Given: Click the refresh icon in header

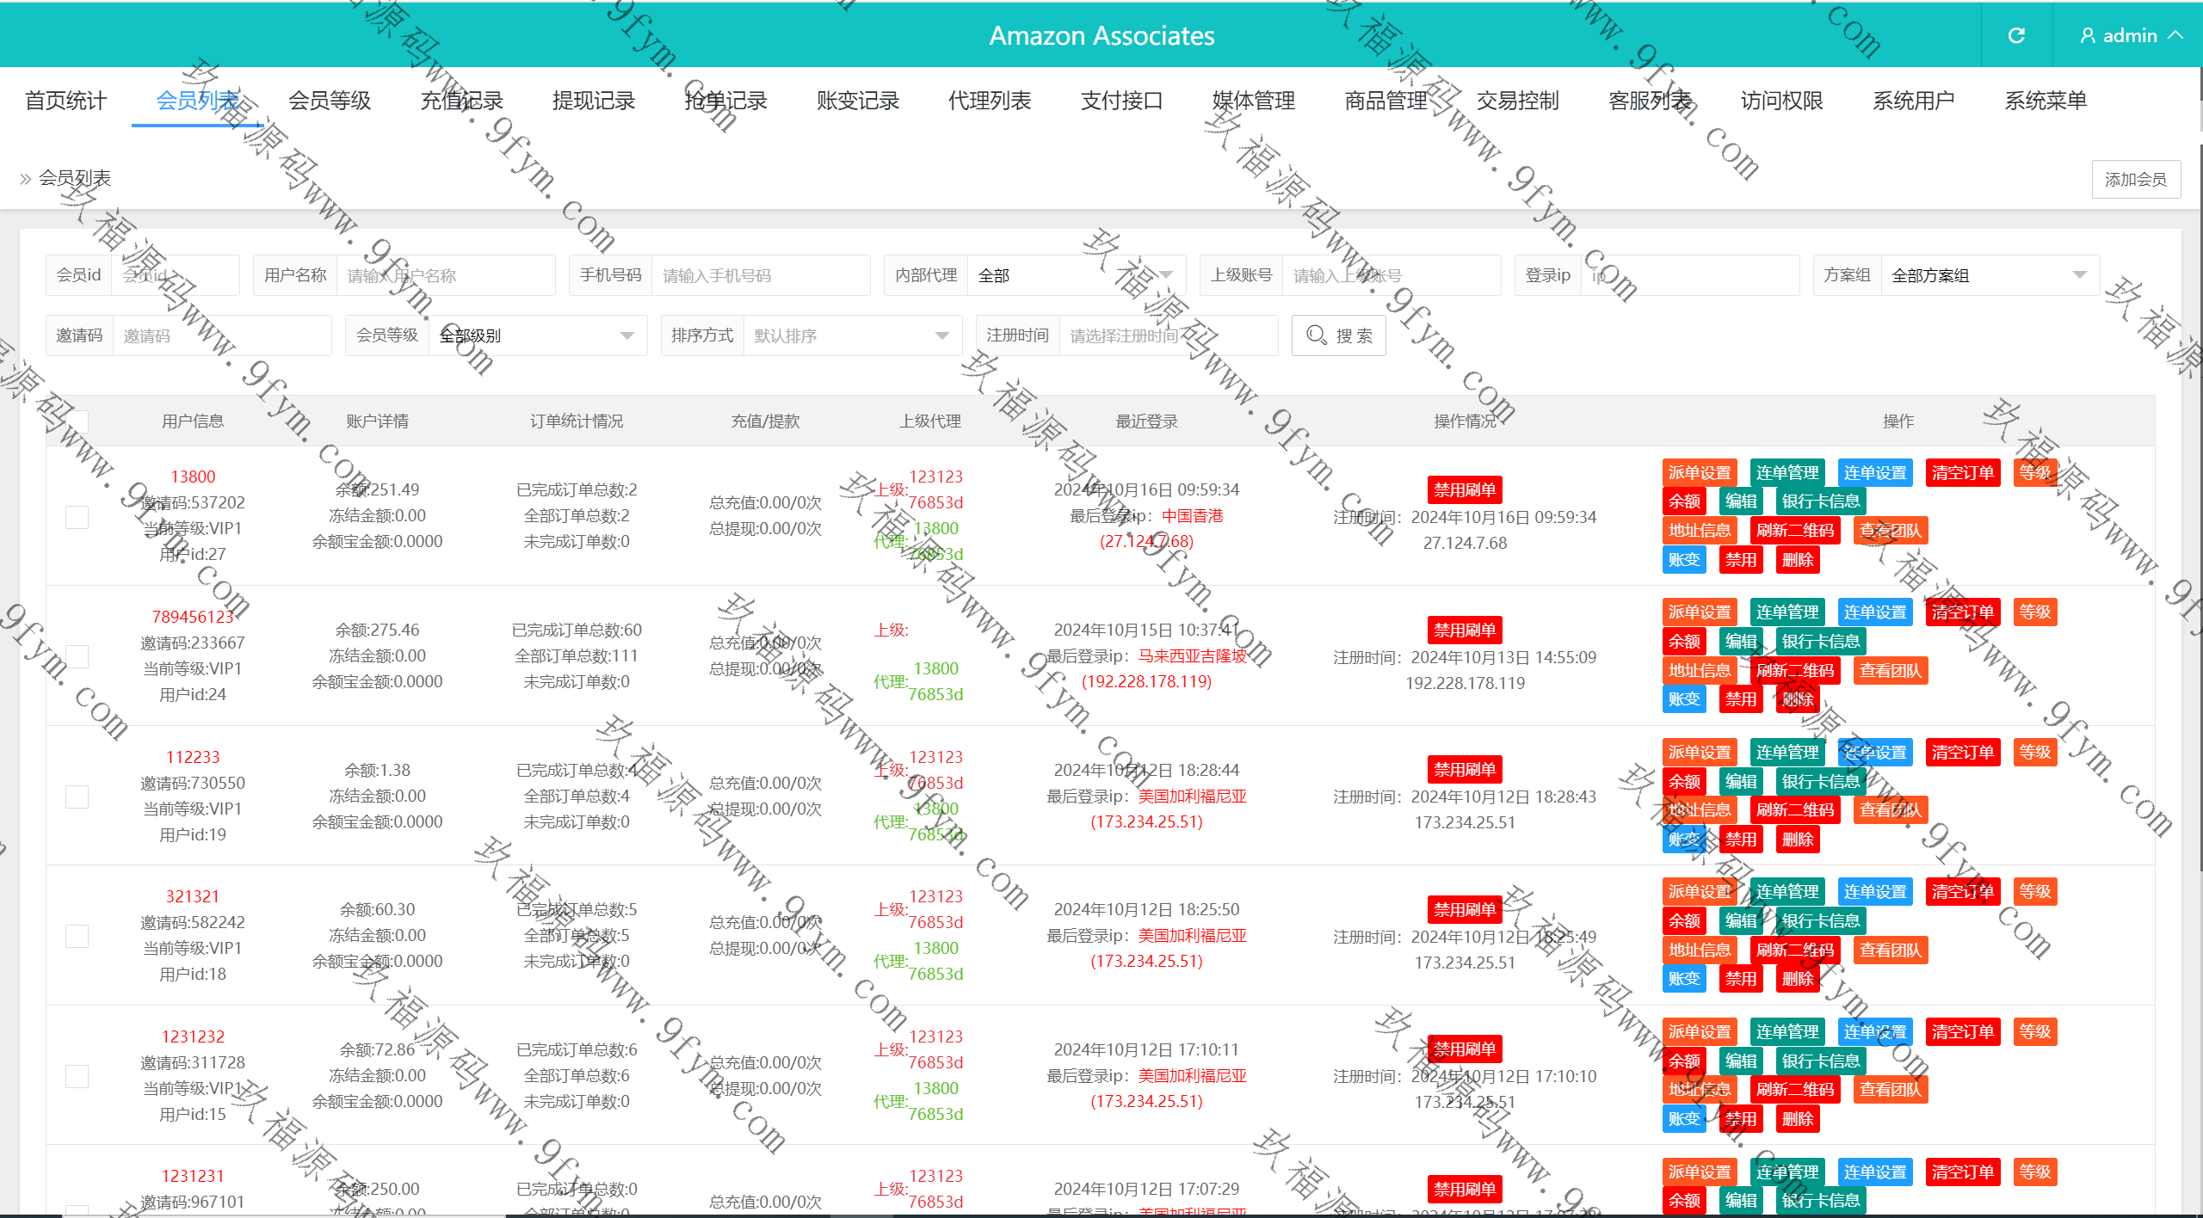Looking at the screenshot, I should click(x=2016, y=35).
